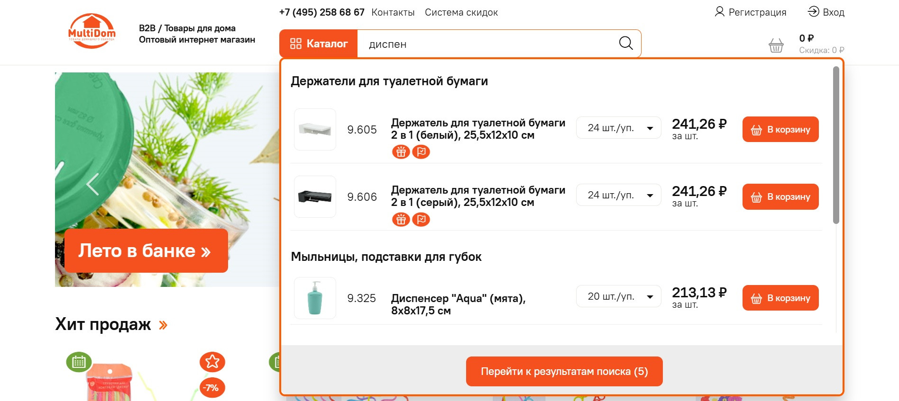Open Система скидок link

point(461,12)
